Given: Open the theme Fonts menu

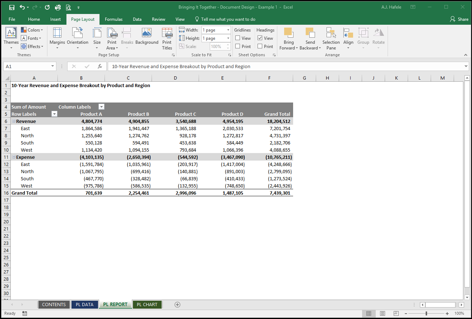Looking at the screenshot, I should (x=31, y=38).
